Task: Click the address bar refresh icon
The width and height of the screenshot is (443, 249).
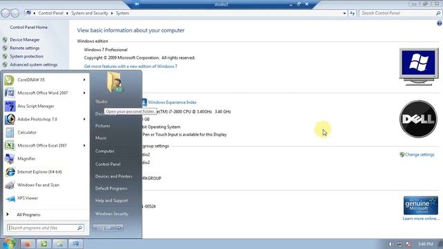Action: point(352,13)
